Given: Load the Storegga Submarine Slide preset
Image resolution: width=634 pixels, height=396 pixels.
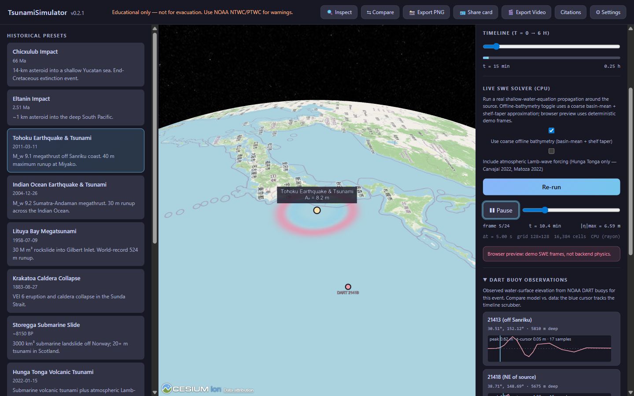Looking at the screenshot, I should (x=76, y=337).
